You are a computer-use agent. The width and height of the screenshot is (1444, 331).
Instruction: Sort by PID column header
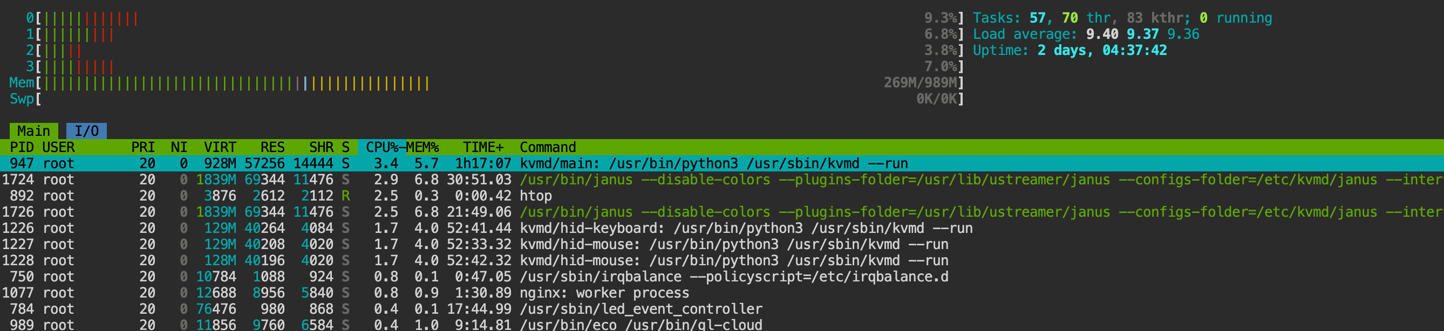click(x=22, y=147)
